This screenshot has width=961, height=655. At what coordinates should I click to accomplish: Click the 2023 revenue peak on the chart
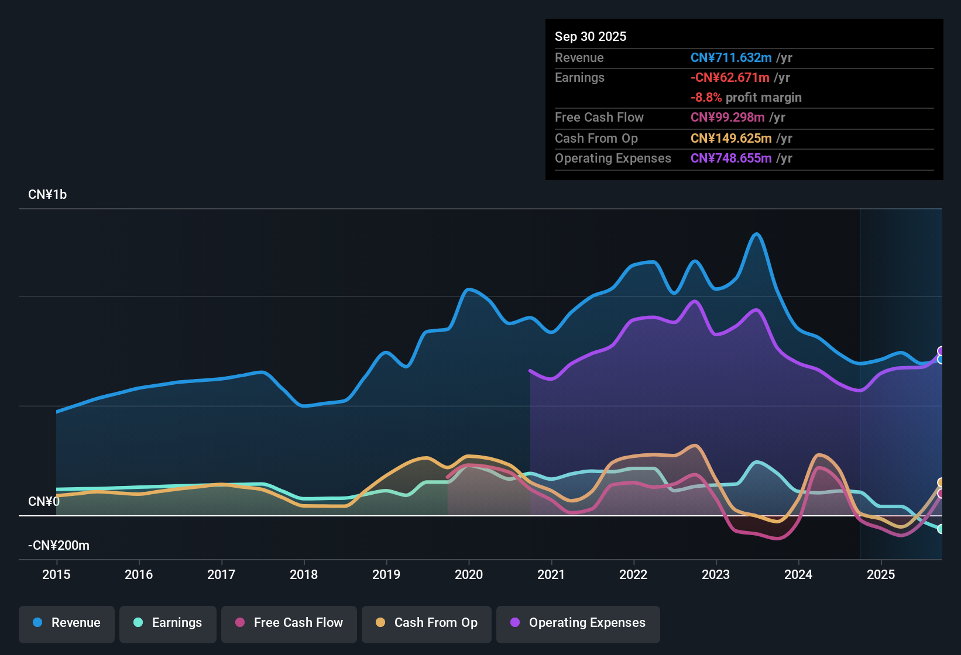pos(757,234)
